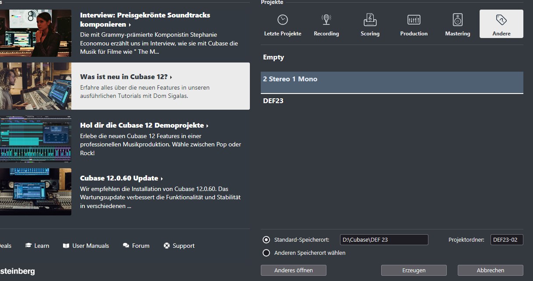Select the Anderen Speicherort wählen radio button
533x281 pixels.
[266, 253]
